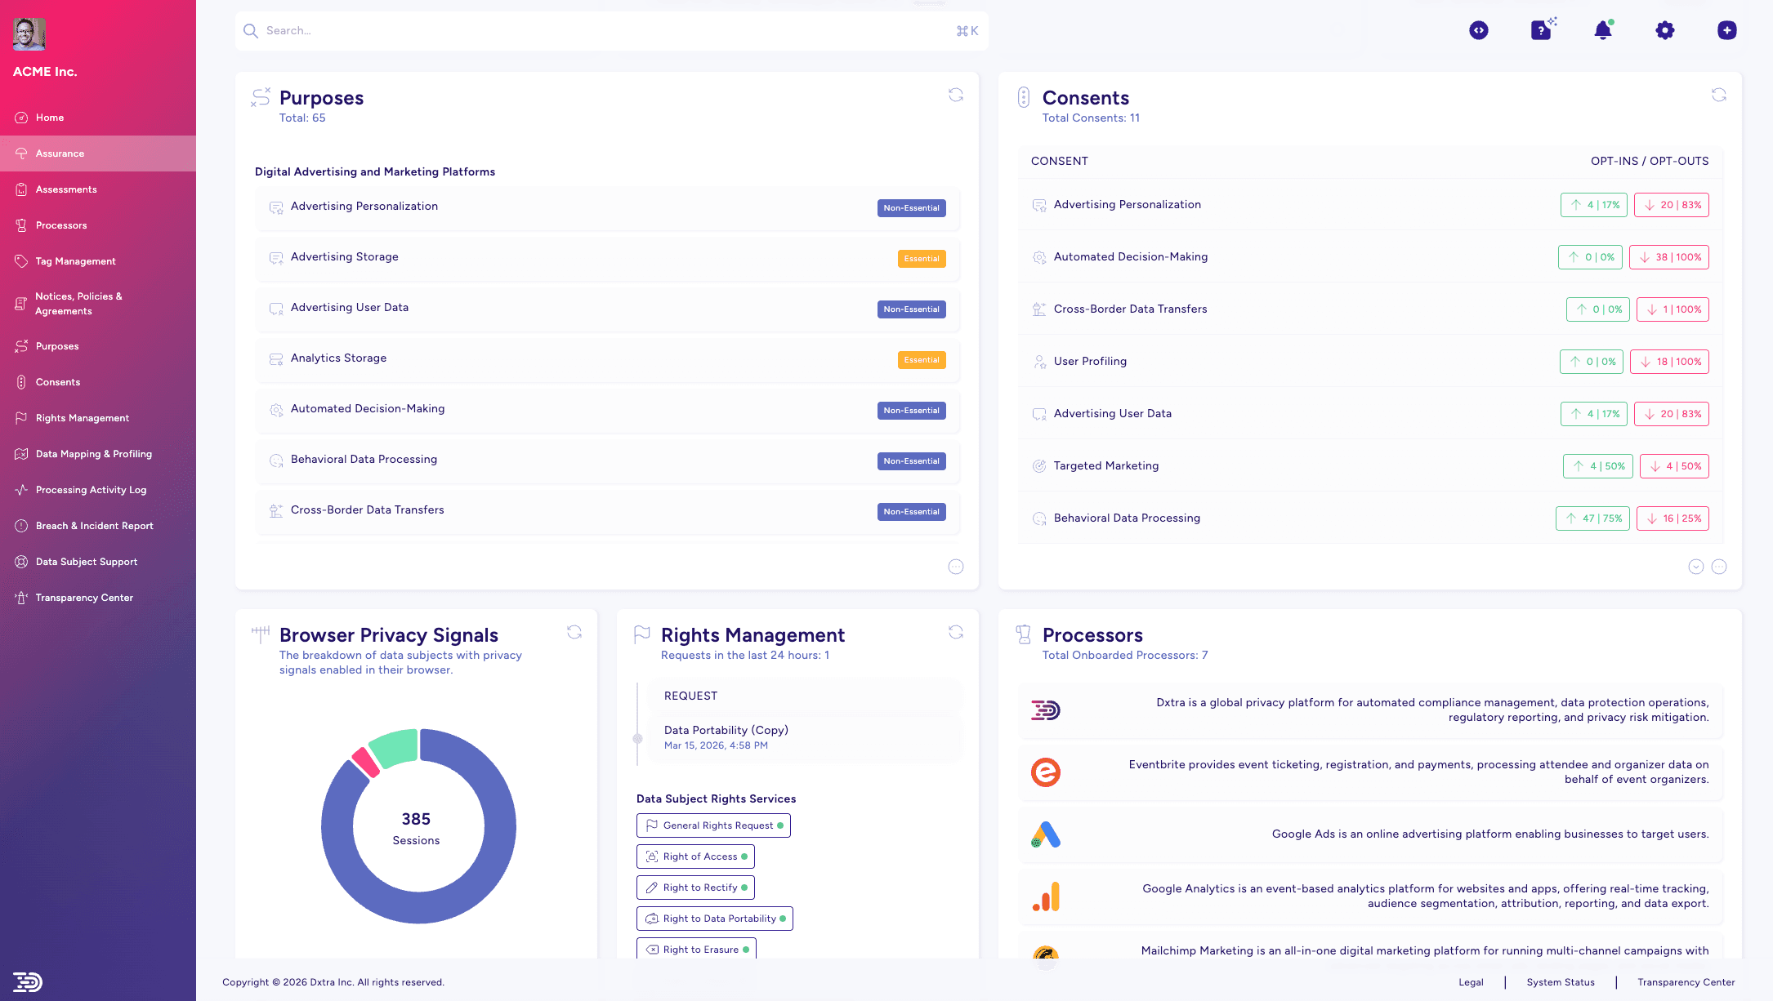The image size is (1773, 1001).
Task: Refresh the Purposes panel
Action: (956, 95)
